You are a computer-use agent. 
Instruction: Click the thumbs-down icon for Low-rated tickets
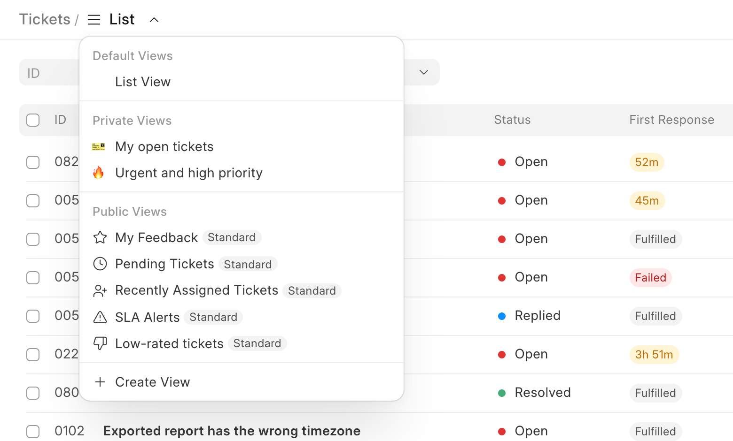click(x=100, y=343)
